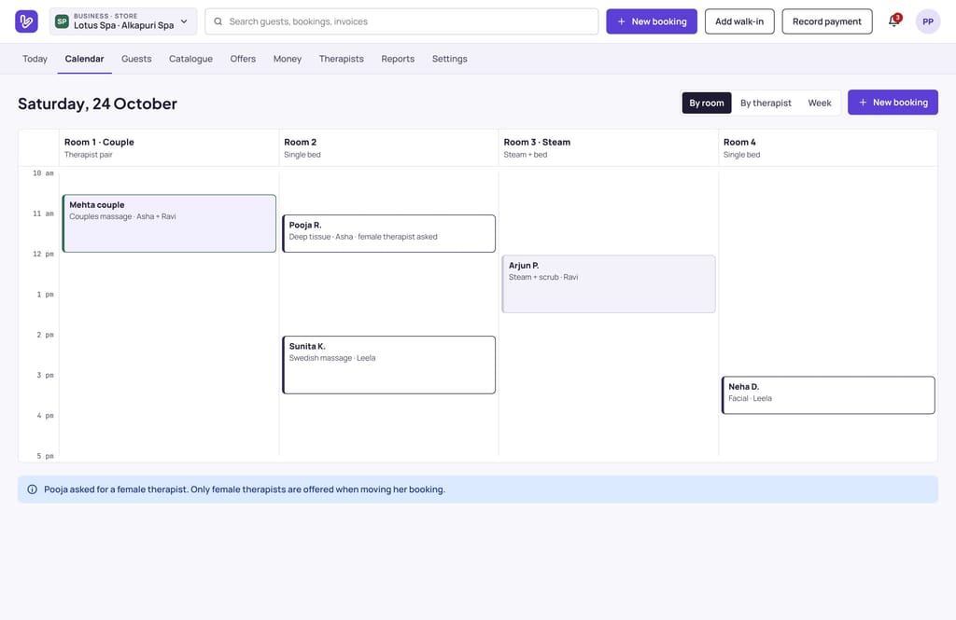956x620 pixels.
Task: Open the Mehta couple booking
Action: pyautogui.click(x=170, y=224)
